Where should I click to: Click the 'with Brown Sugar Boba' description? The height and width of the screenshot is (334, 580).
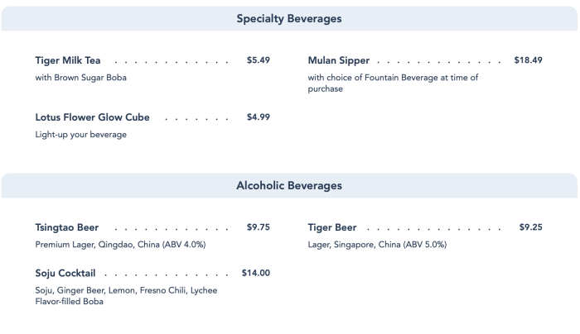(x=80, y=78)
